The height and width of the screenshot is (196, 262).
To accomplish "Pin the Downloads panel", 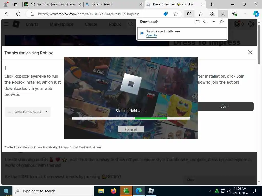I will 222,22.
